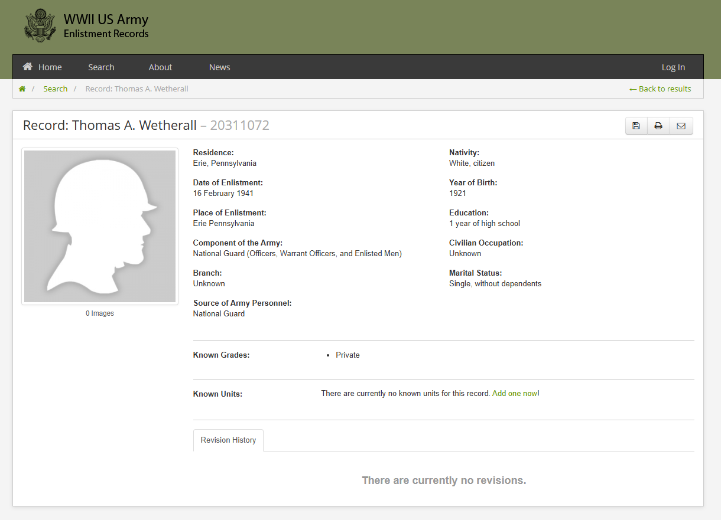Open the About menu item
This screenshot has width=721, height=520.
click(x=160, y=67)
